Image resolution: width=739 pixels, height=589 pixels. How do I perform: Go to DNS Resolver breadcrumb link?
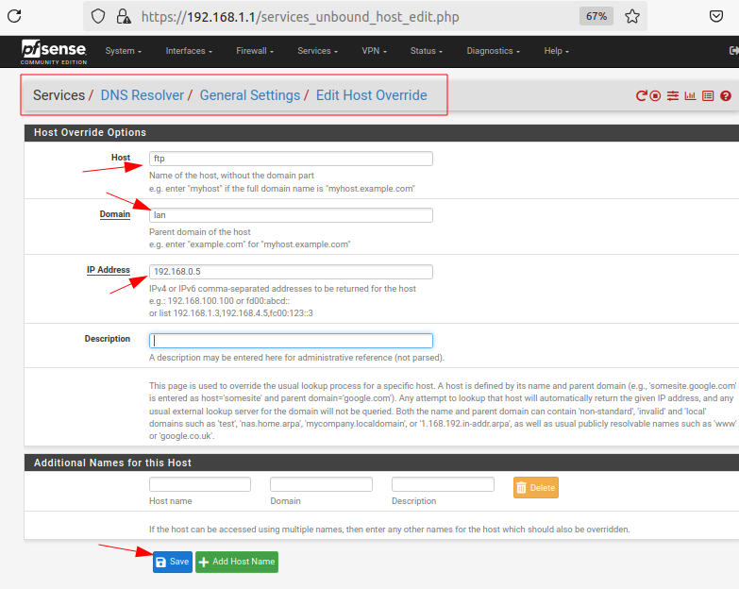pos(142,95)
